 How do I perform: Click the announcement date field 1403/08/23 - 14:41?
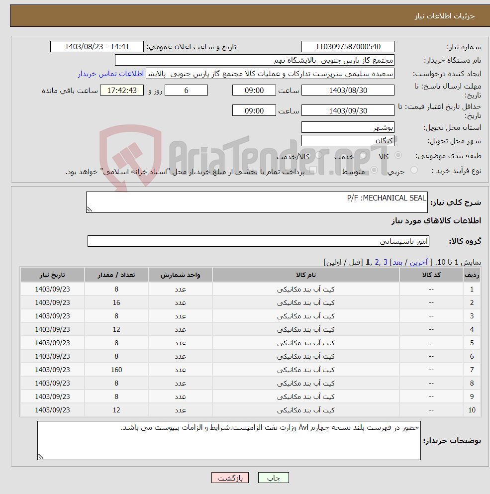coord(97,47)
